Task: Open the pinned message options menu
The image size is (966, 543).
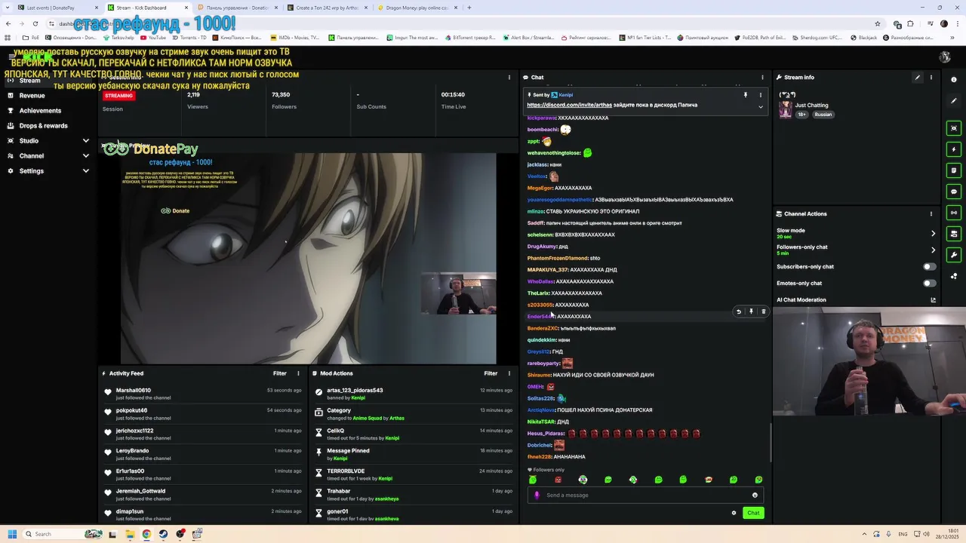Action: [761, 95]
